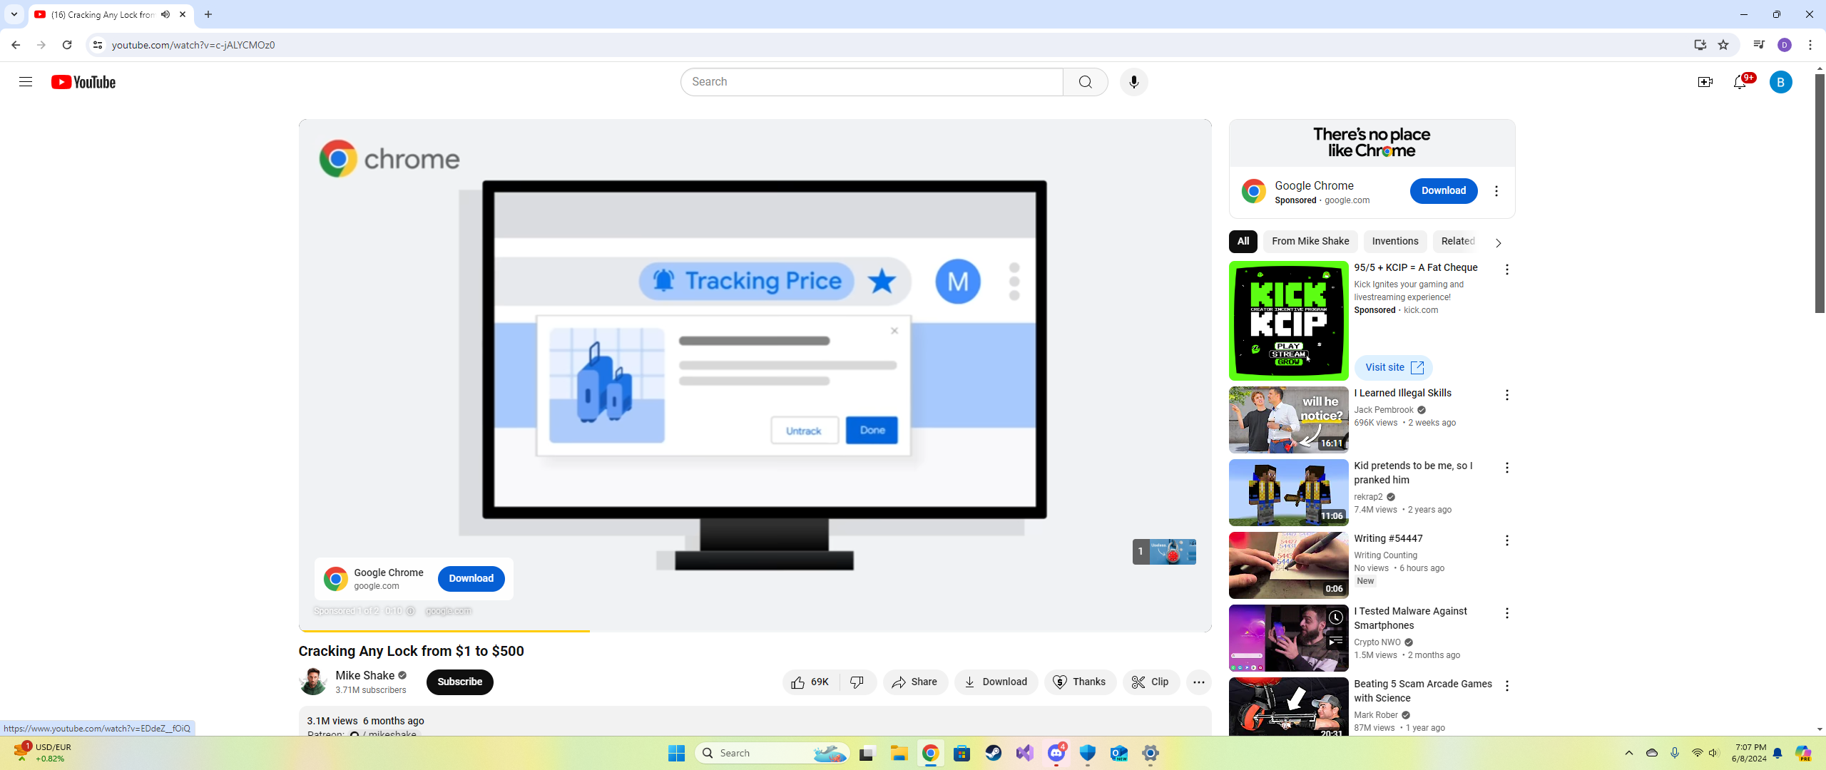Select the Inventions filter chip
The image size is (1826, 770).
[1394, 241]
